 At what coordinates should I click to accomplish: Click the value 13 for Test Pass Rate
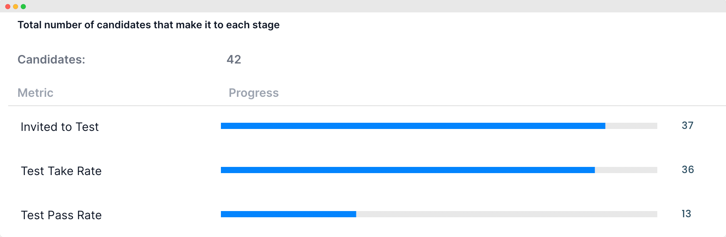[x=686, y=214]
